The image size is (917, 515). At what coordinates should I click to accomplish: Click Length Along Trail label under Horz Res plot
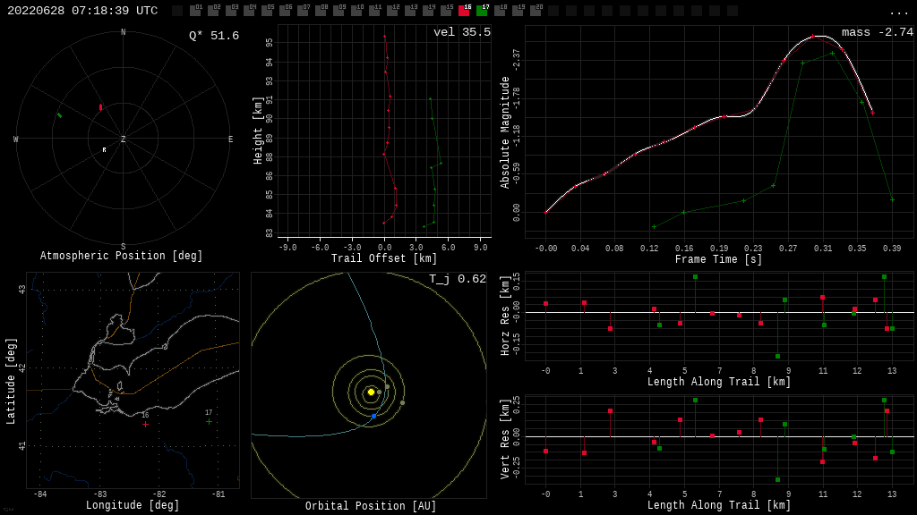tap(719, 381)
